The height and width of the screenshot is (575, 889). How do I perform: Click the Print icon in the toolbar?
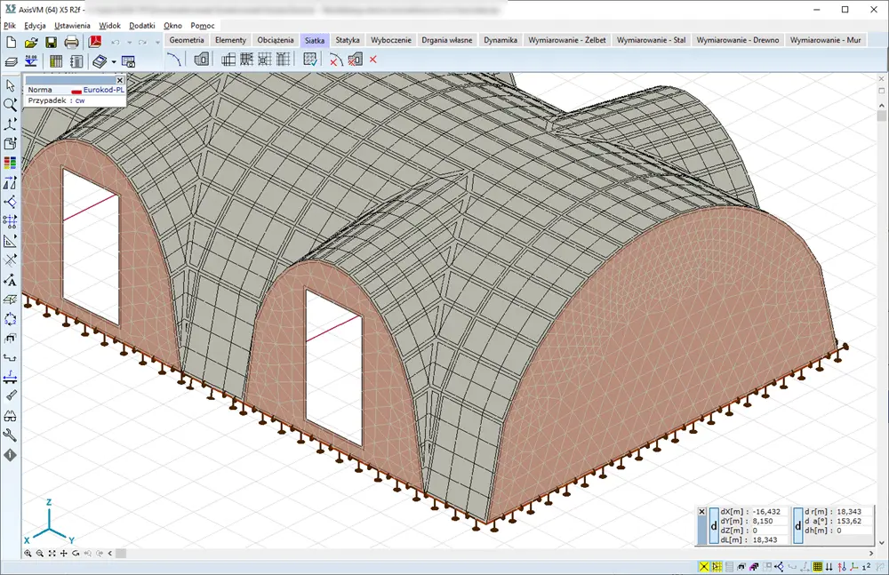tap(71, 42)
